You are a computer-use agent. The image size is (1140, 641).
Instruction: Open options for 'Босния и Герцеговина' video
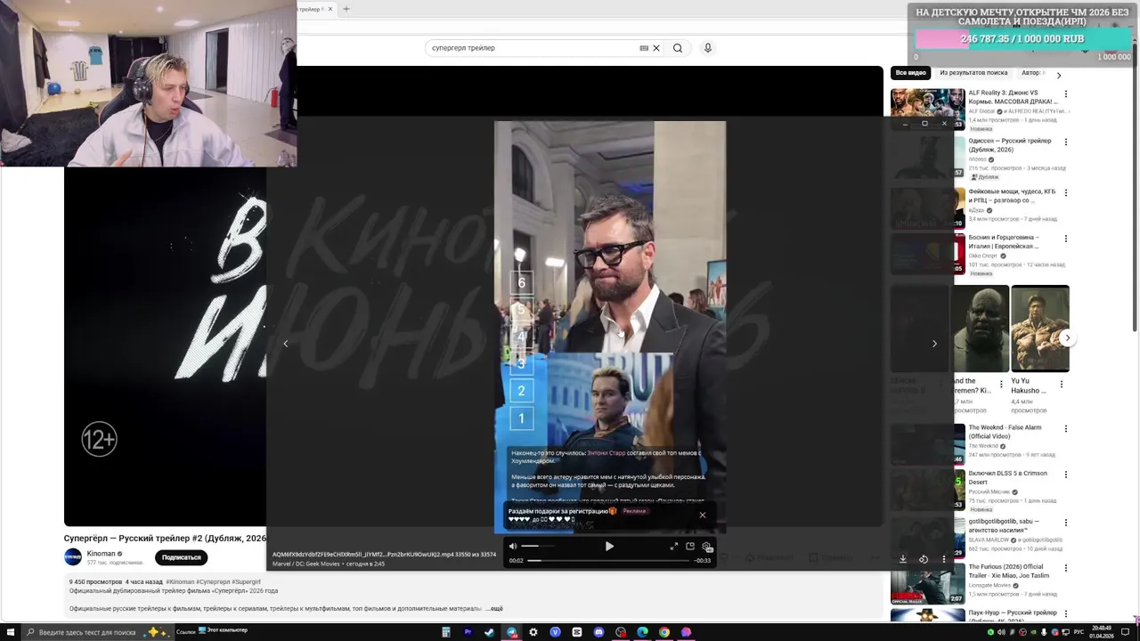point(1065,239)
